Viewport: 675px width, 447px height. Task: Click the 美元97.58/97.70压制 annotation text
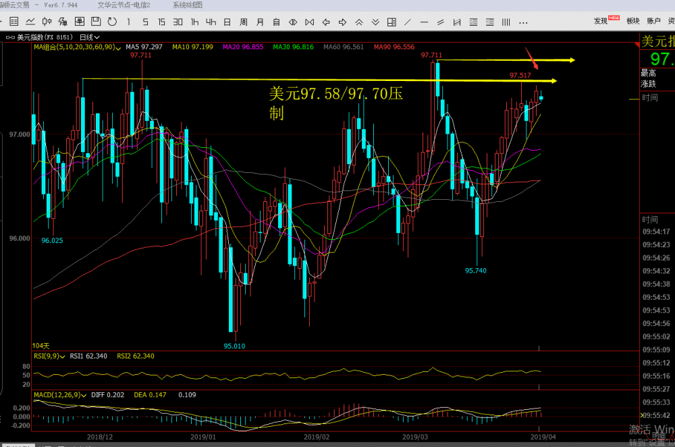(x=335, y=103)
